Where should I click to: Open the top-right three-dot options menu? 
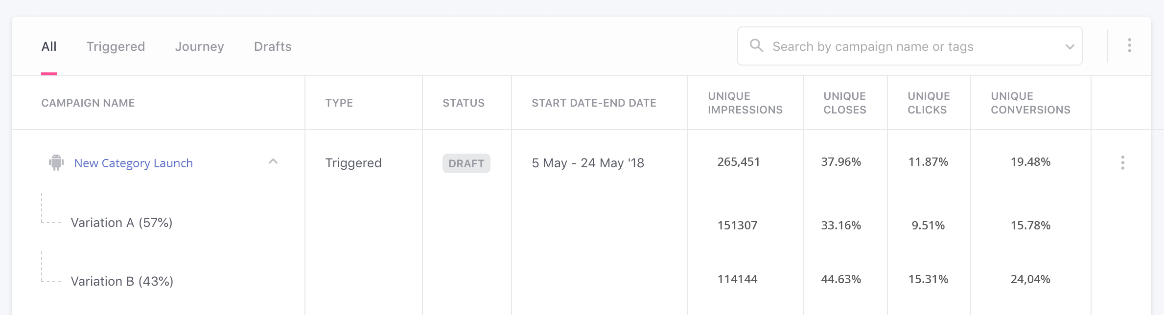pos(1129,45)
